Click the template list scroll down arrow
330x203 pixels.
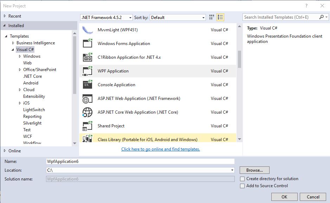(239, 139)
